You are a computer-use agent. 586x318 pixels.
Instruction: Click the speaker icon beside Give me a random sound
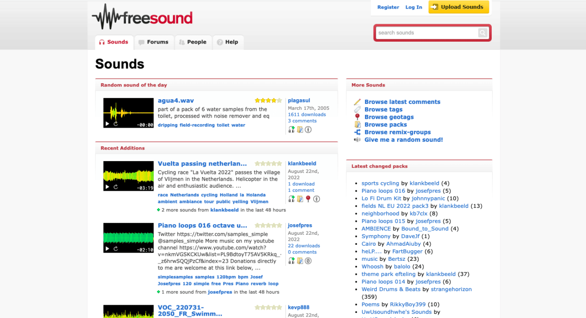(x=357, y=140)
